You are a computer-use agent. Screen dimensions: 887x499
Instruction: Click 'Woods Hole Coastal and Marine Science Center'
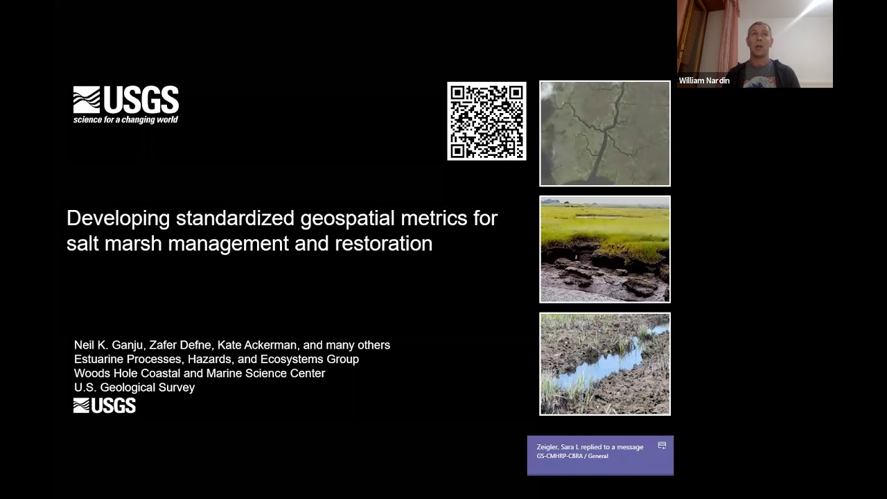[200, 373]
